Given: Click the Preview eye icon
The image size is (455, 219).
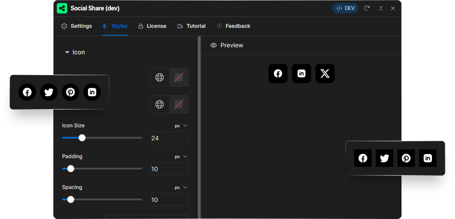Looking at the screenshot, I should click(214, 45).
